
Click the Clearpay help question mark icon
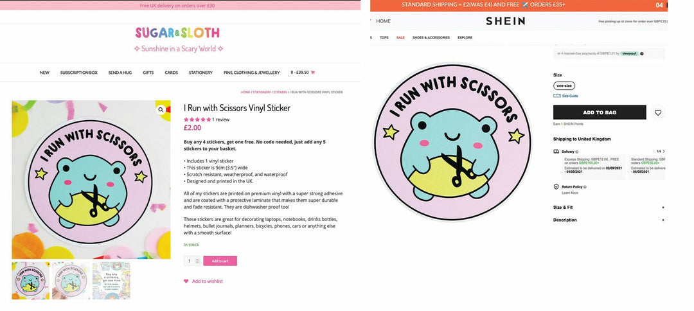pos(642,53)
